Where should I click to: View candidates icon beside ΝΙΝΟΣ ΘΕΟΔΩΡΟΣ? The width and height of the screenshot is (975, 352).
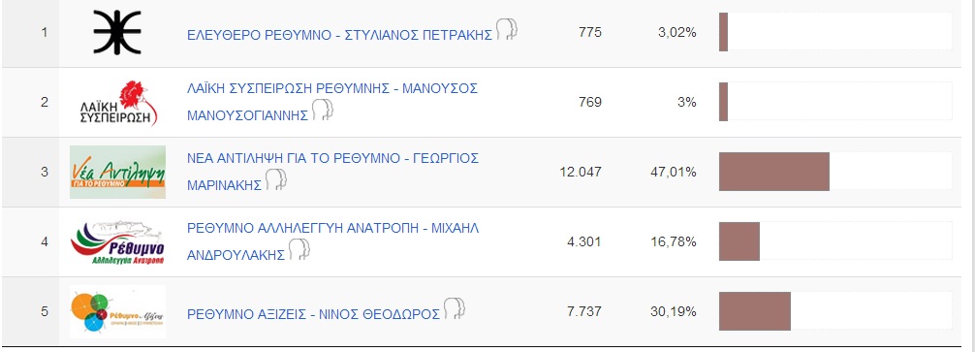[454, 308]
